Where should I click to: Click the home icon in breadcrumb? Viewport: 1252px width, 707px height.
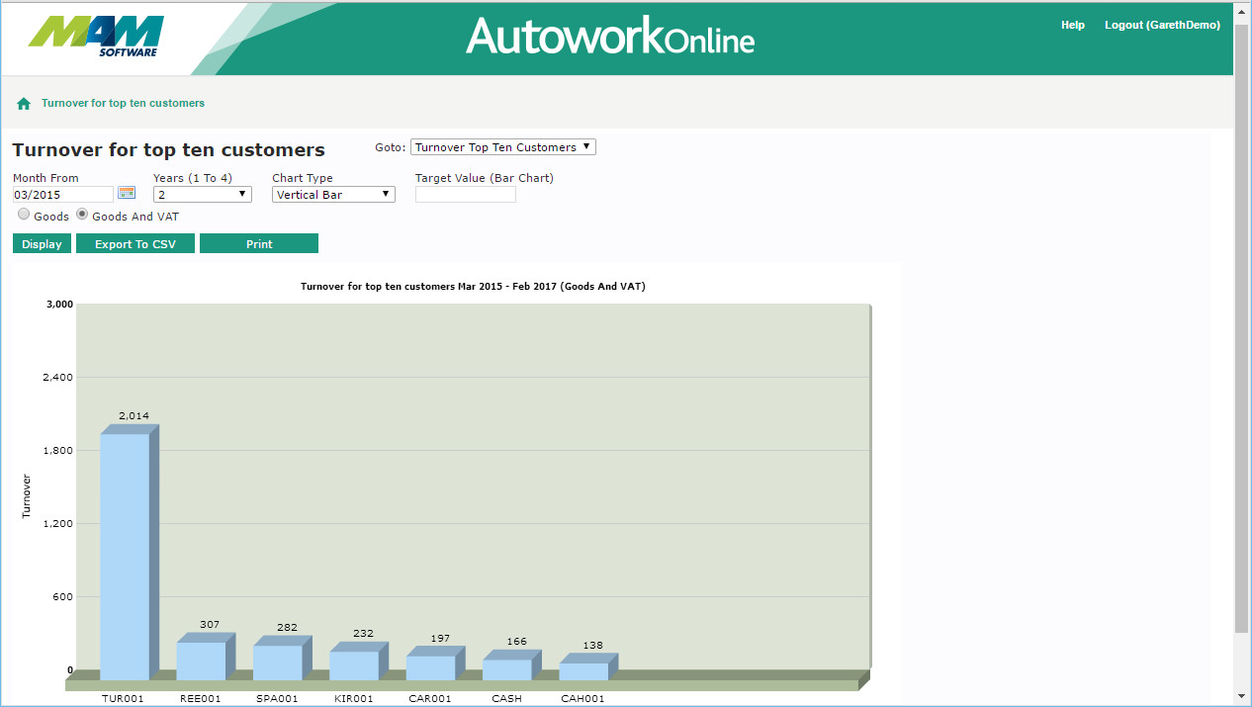24,103
